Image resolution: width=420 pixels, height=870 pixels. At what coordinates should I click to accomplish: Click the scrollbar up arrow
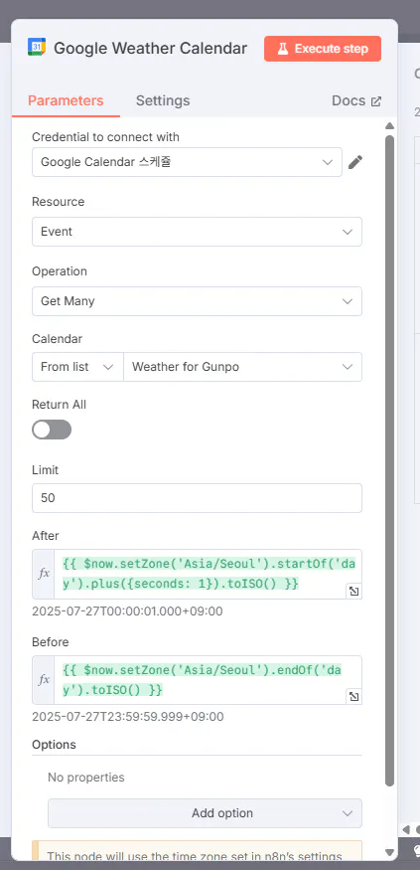(389, 126)
